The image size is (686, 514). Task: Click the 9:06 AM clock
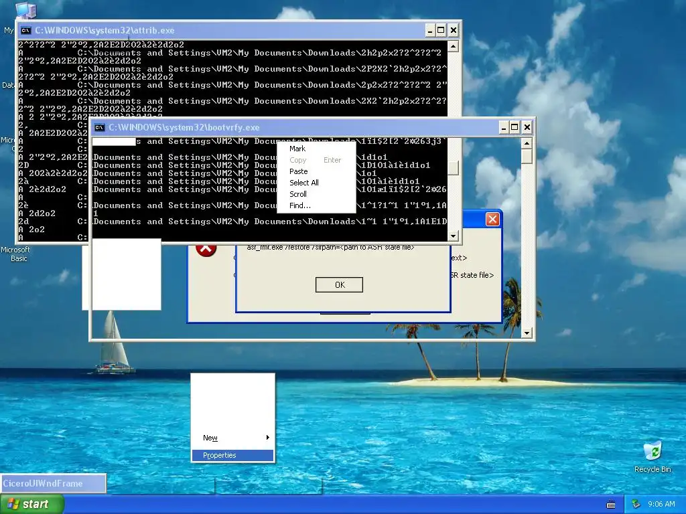(x=661, y=504)
